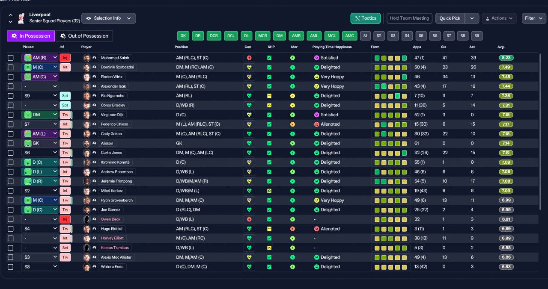Screen dimensions: 548x289
Task: Switch to the Out of Possession tab
Action: coord(84,36)
